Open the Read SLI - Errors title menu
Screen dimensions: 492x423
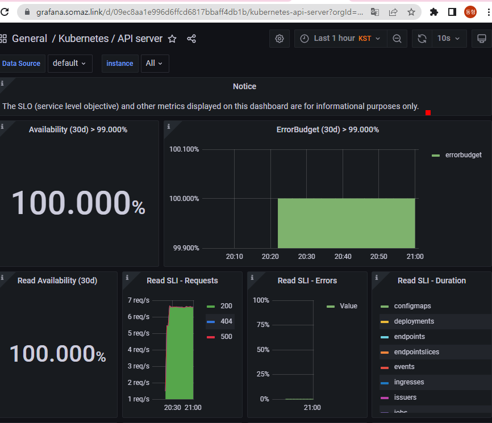tap(307, 280)
